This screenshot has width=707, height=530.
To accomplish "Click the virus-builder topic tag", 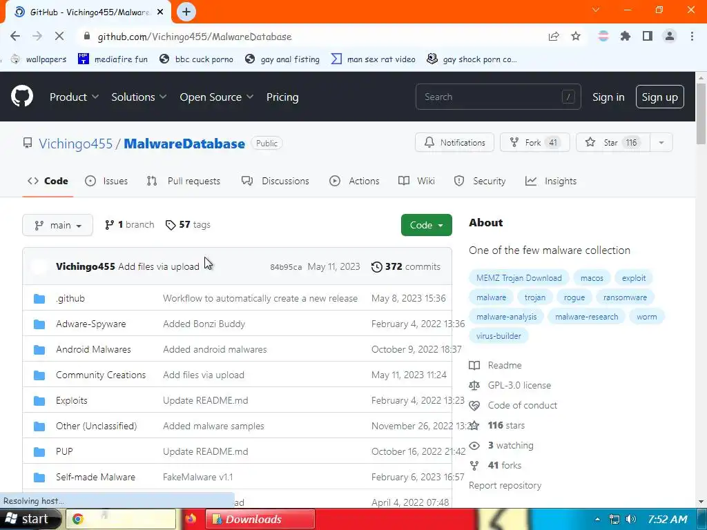I will tap(498, 336).
